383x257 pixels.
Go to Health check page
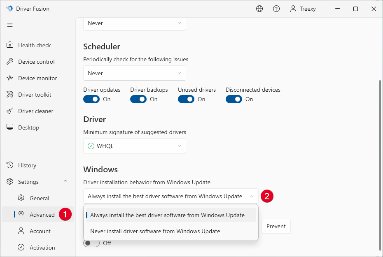pyautogui.click(x=37, y=45)
